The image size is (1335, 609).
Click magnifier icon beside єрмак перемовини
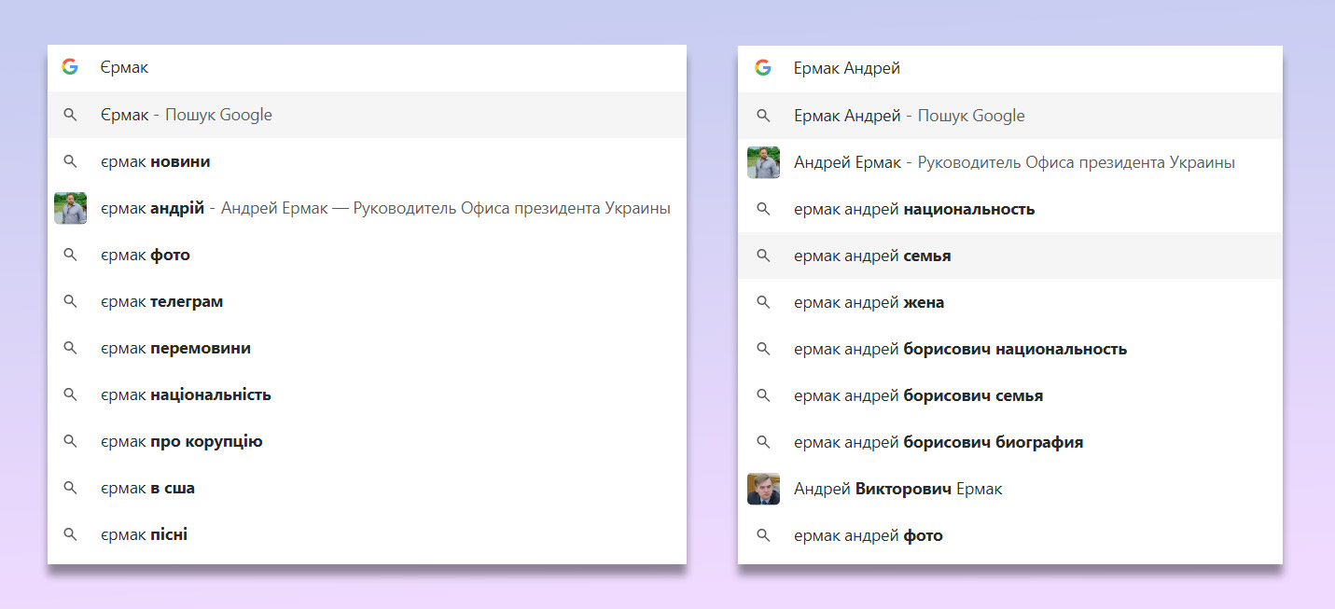click(x=70, y=348)
